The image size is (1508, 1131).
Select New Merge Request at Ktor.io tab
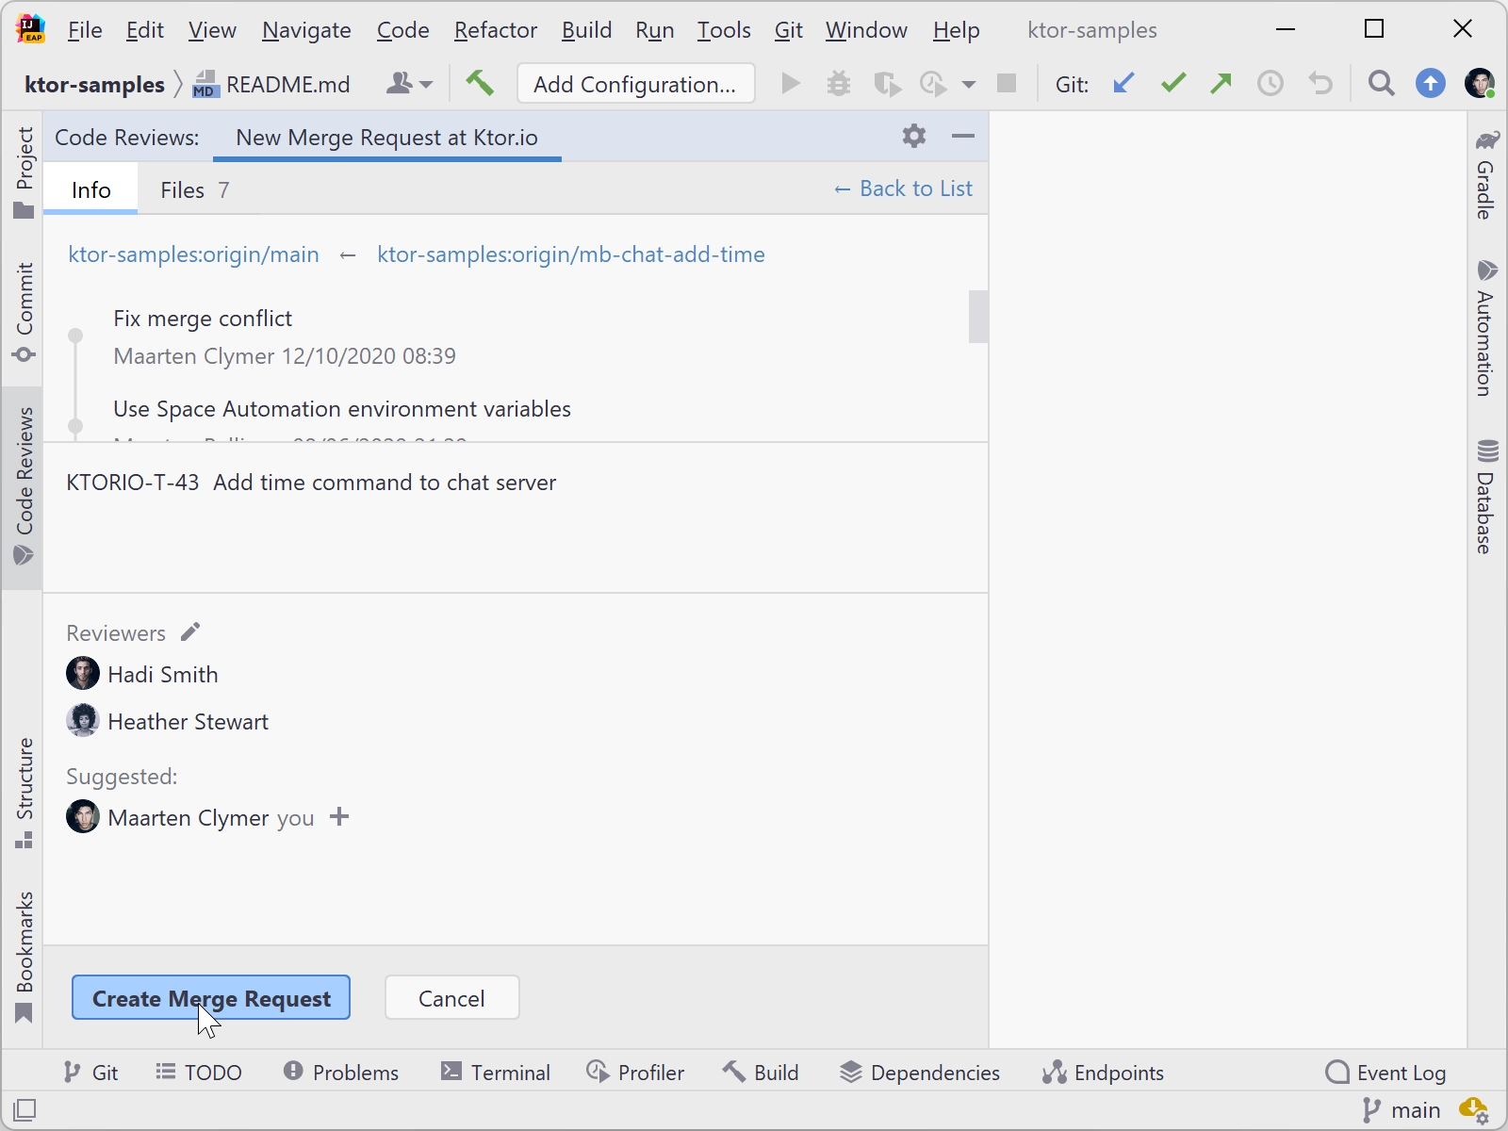tap(387, 138)
